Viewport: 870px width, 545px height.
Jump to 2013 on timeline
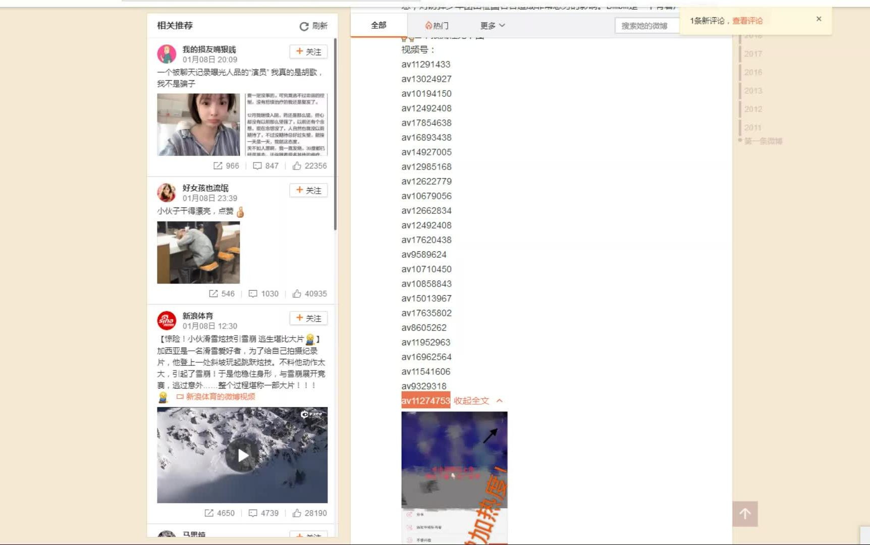pos(753,90)
